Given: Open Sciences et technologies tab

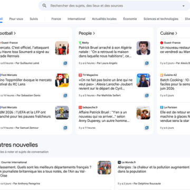Looking at the screenshot, I should point(161,19).
